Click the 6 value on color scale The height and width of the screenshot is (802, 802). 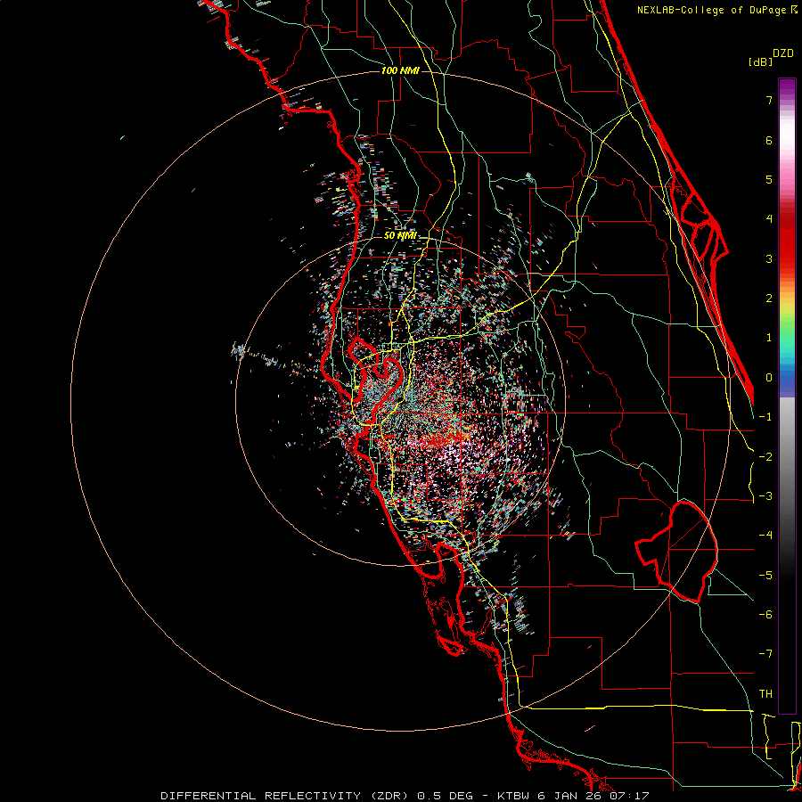[x=769, y=140]
